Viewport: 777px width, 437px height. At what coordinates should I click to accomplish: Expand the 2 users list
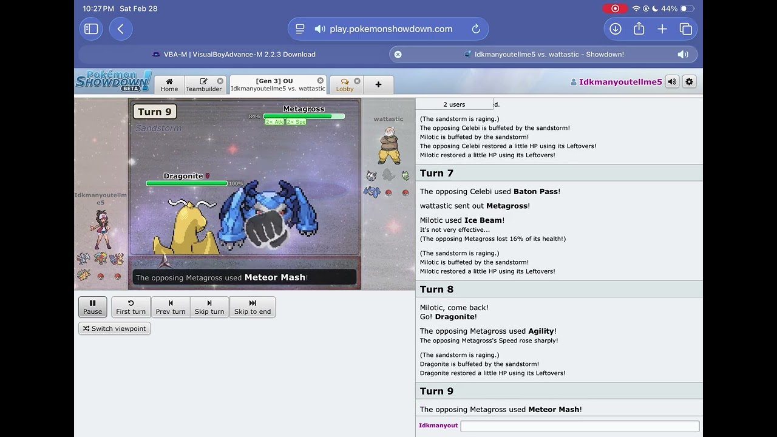coord(454,104)
